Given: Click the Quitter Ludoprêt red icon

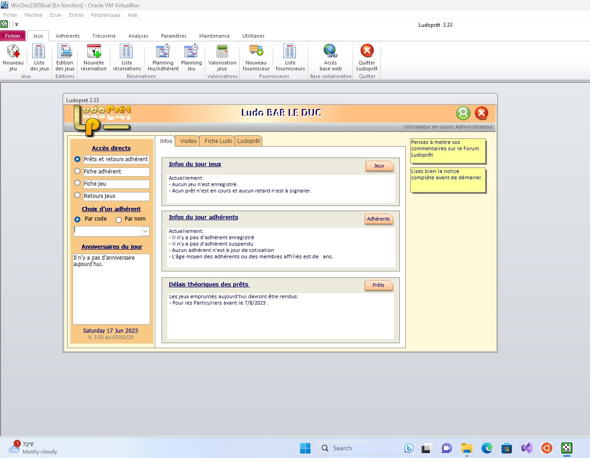Looking at the screenshot, I should coord(367,51).
